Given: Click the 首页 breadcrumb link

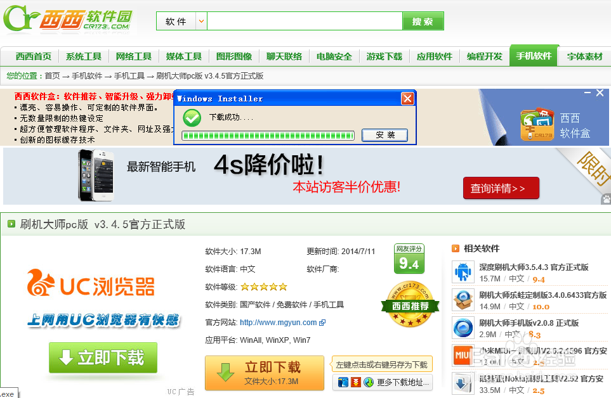Looking at the screenshot, I should point(52,76).
